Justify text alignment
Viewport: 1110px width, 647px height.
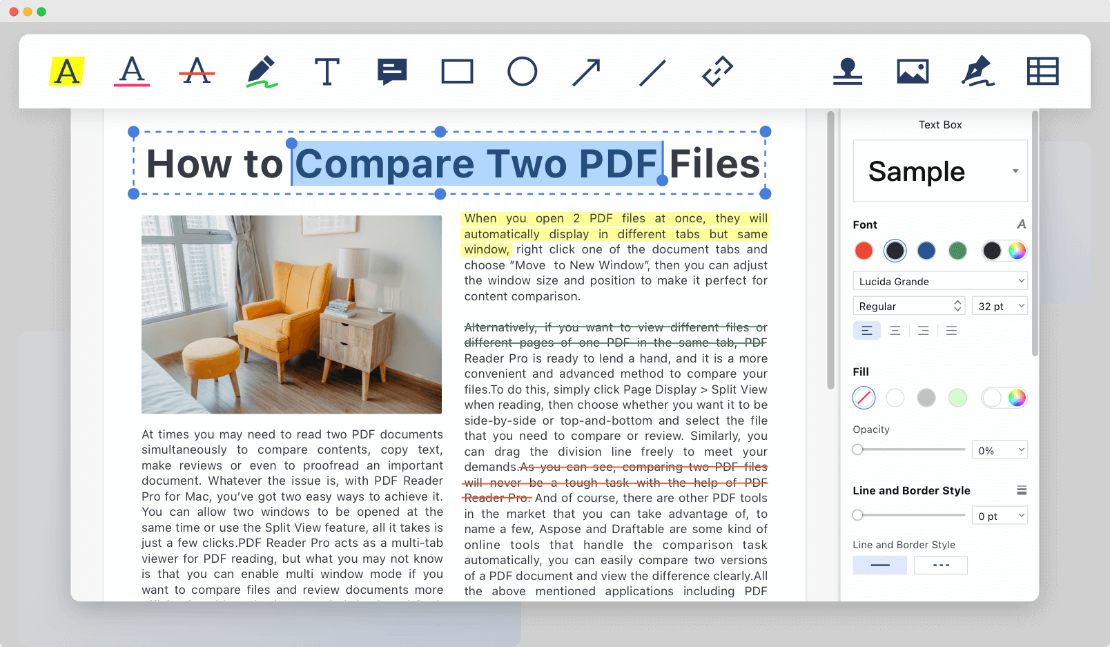(x=951, y=331)
